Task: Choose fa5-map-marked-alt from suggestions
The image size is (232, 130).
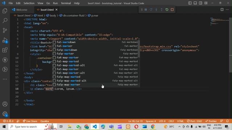Action: coord(95,65)
